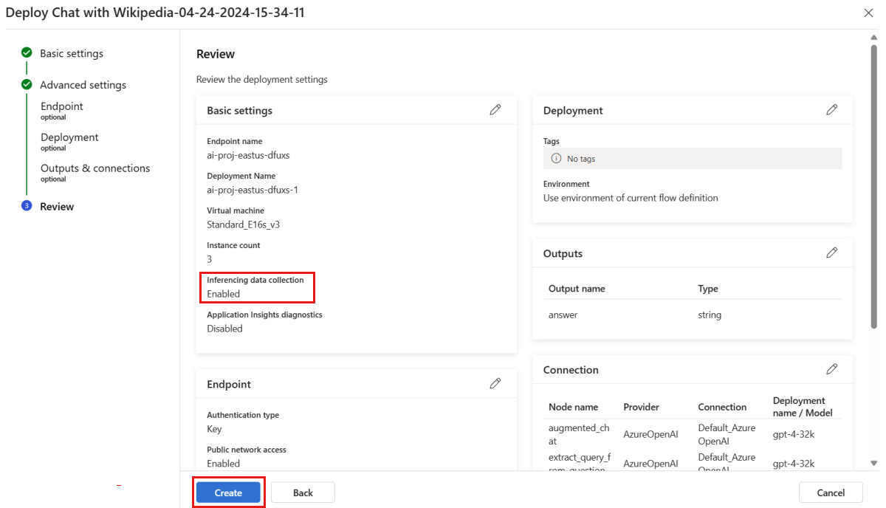Image resolution: width=886 pixels, height=508 pixels.
Task: Close the deploy dialog with X
Action: (868, 13)
